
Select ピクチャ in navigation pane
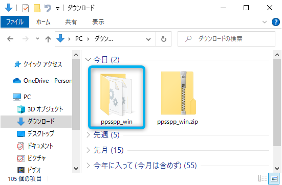pos(31,158)
